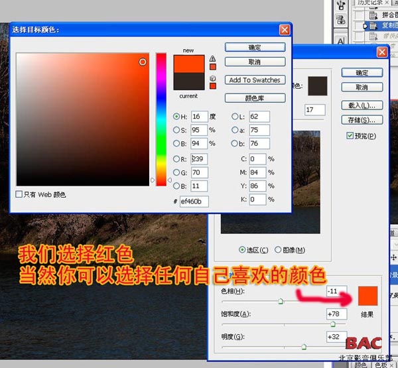This screenshot has width=398, height=368.
Task: Select the Lab 'b' radio button
Action: [x=235, y=143]
